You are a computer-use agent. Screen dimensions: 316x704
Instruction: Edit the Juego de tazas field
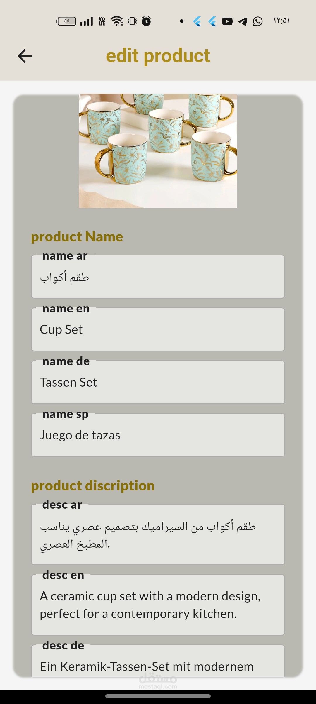[158, 435]
